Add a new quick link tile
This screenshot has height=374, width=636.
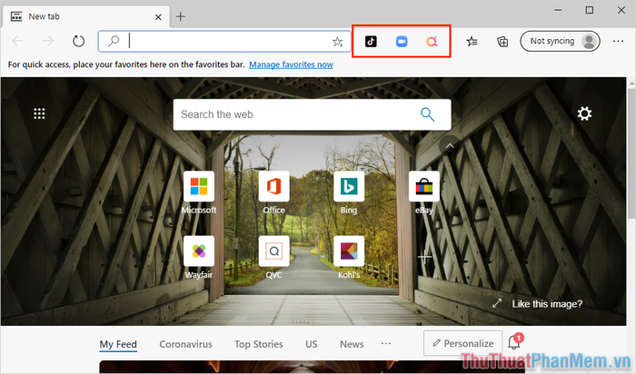(424, 257)
